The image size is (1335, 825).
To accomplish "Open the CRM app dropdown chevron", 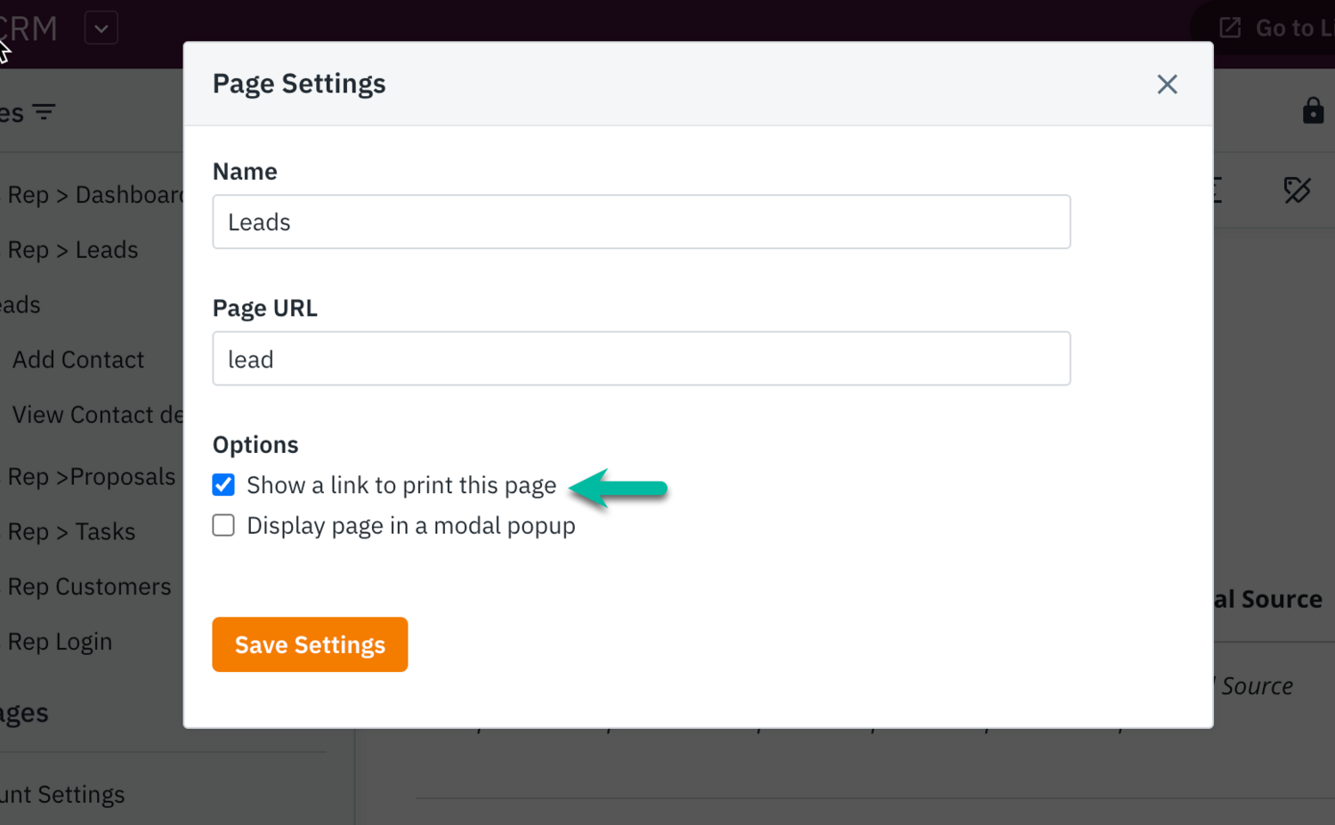I will pyautogui.click(x=101, y=28).
